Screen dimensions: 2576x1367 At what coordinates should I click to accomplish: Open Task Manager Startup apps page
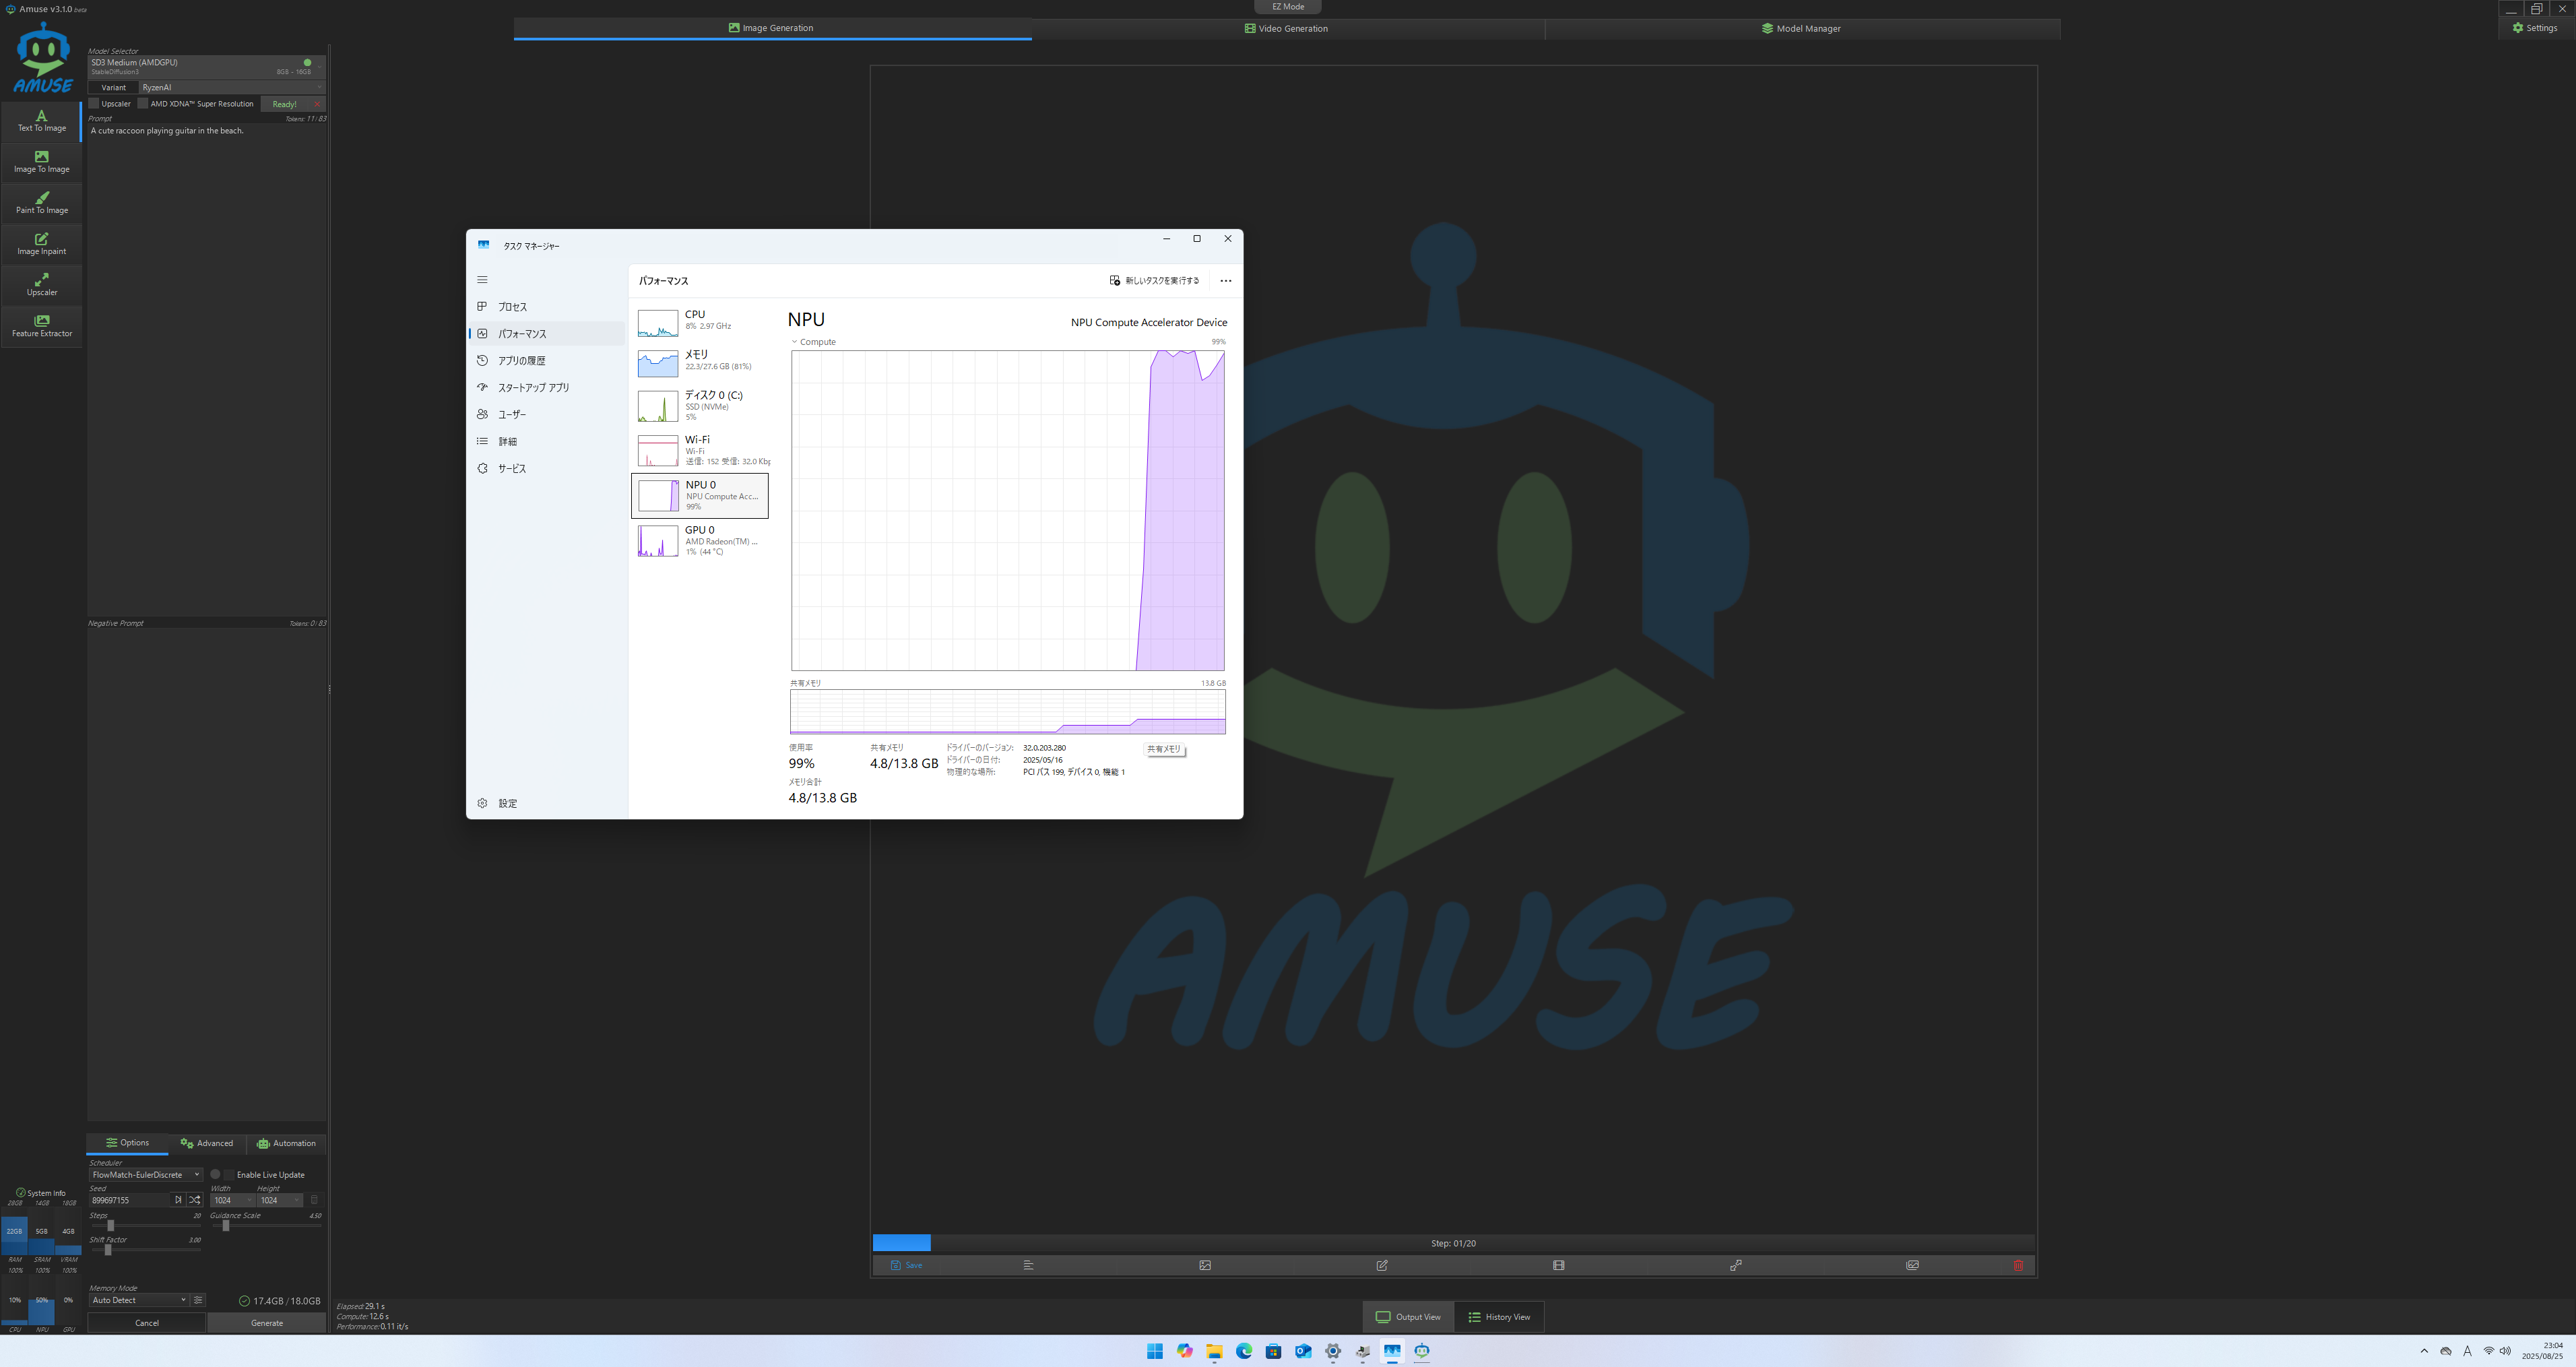point(547,388)
